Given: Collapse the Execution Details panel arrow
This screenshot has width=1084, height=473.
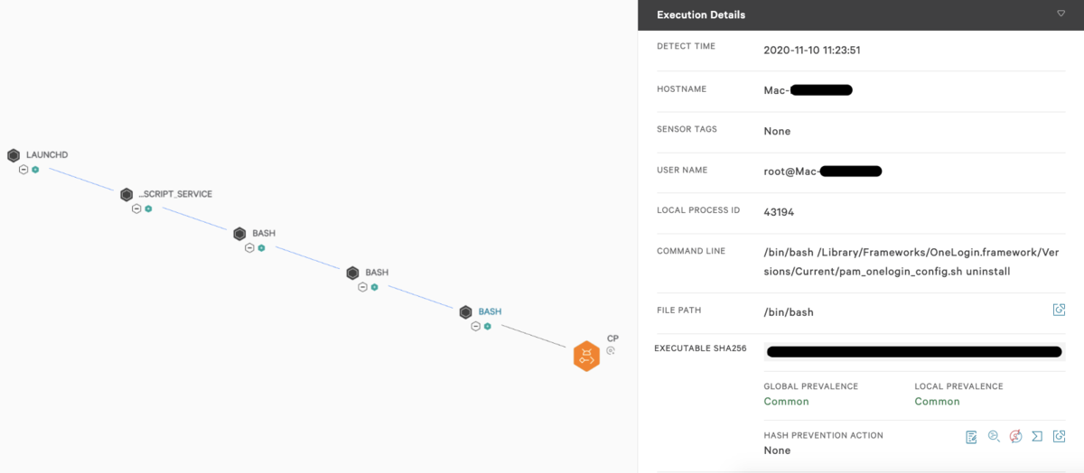Looking at the screenshot, I should point(1061,14).
